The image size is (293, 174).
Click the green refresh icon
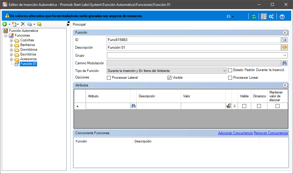tap(254, 17)
